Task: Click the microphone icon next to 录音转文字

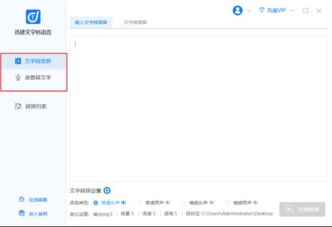Action: [x=18, y=77]
